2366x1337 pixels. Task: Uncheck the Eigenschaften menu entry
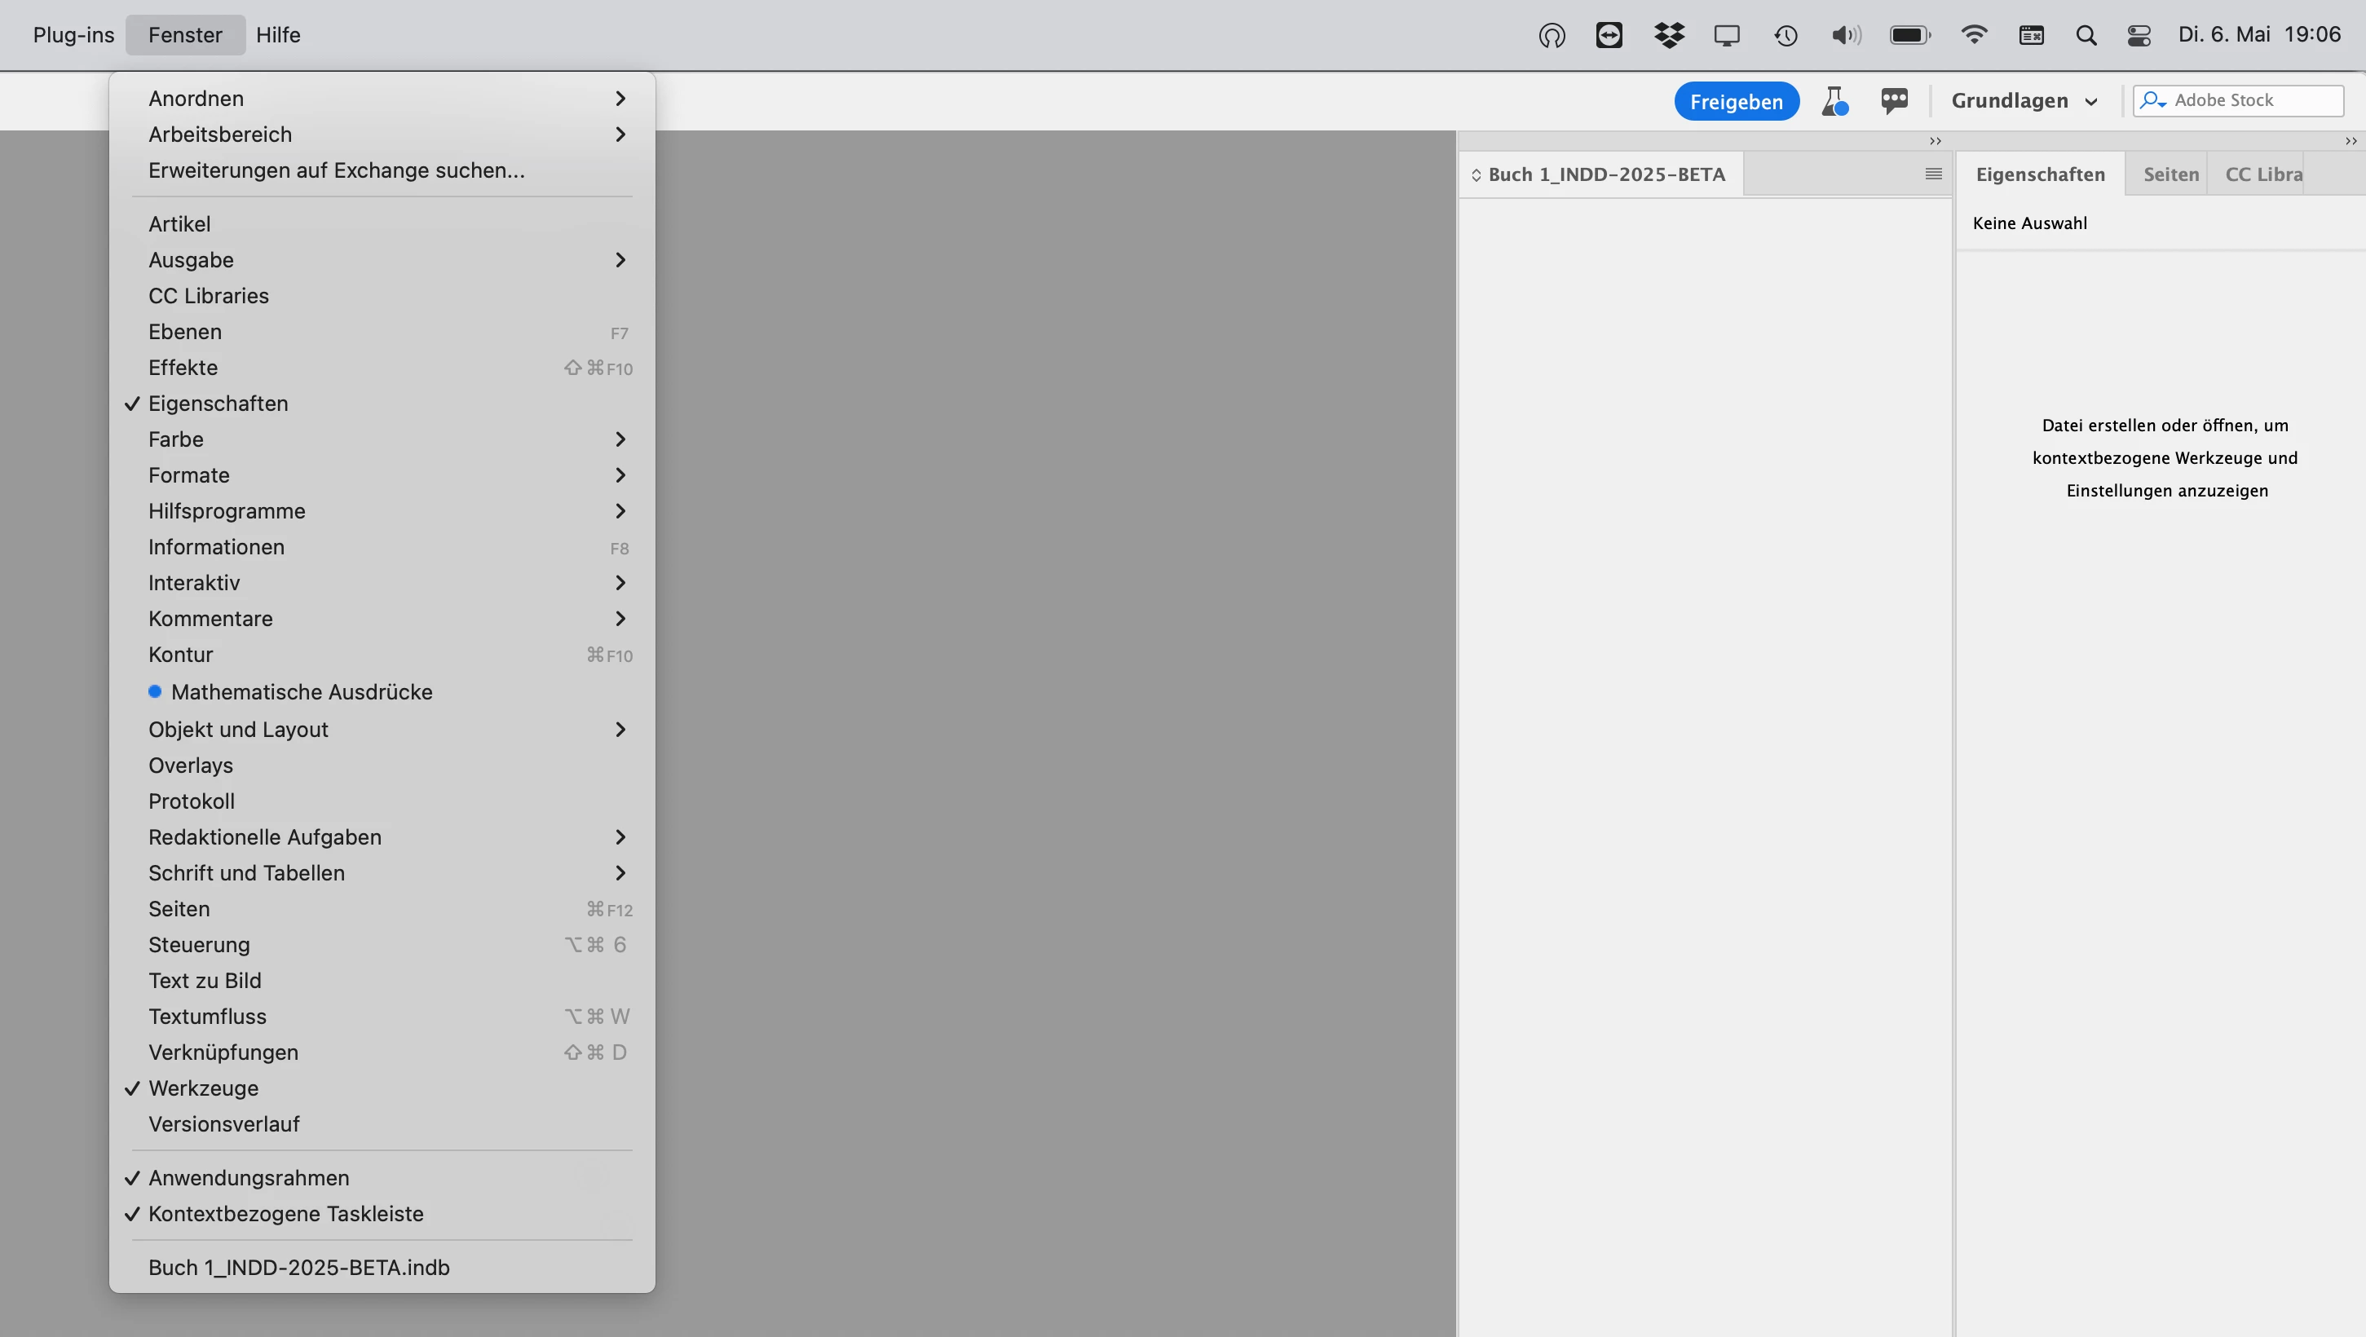pyautogui.click(x=219, y=404)
